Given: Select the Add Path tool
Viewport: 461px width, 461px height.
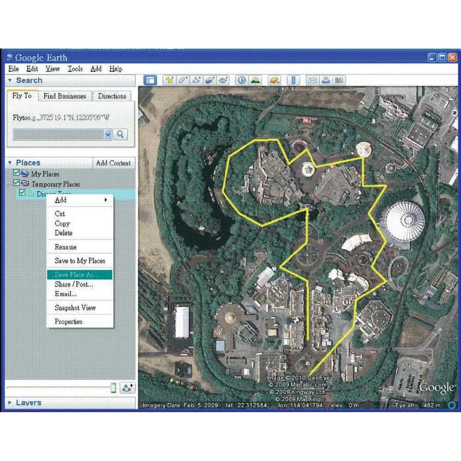Looking at the screenshot, I should (197, 80).
